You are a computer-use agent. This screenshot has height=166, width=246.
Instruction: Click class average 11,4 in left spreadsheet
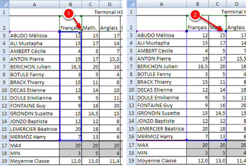point(110,161)
